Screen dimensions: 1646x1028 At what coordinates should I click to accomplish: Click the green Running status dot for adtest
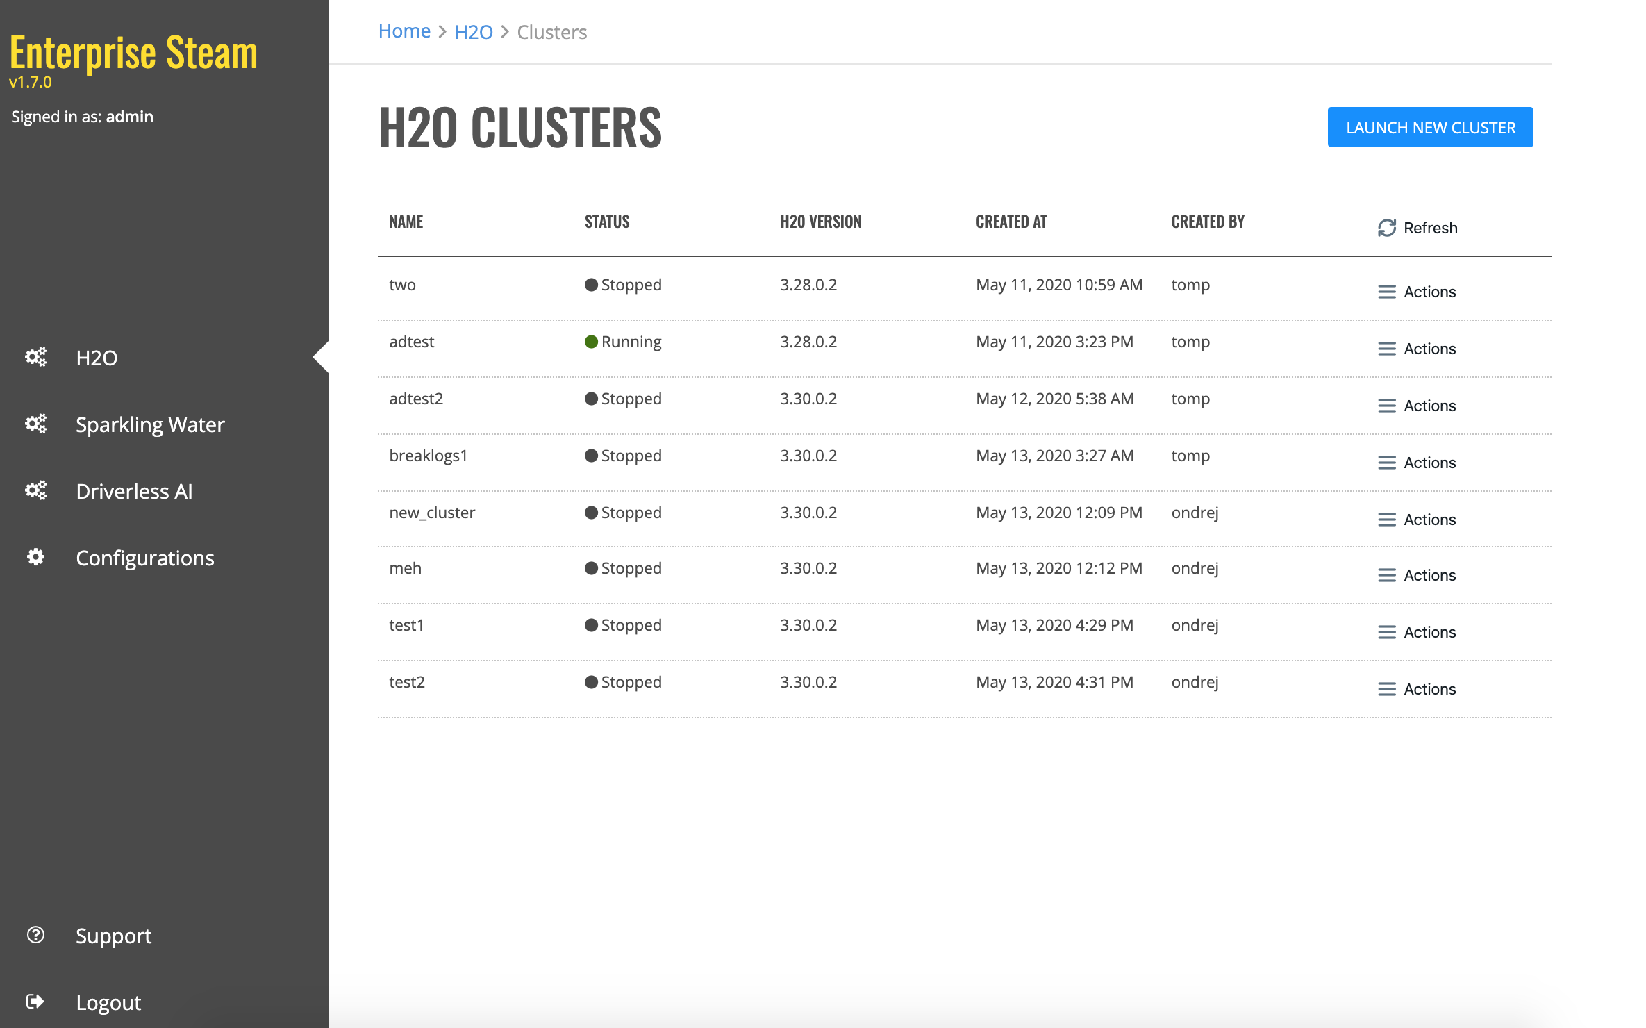click(591, 342)
